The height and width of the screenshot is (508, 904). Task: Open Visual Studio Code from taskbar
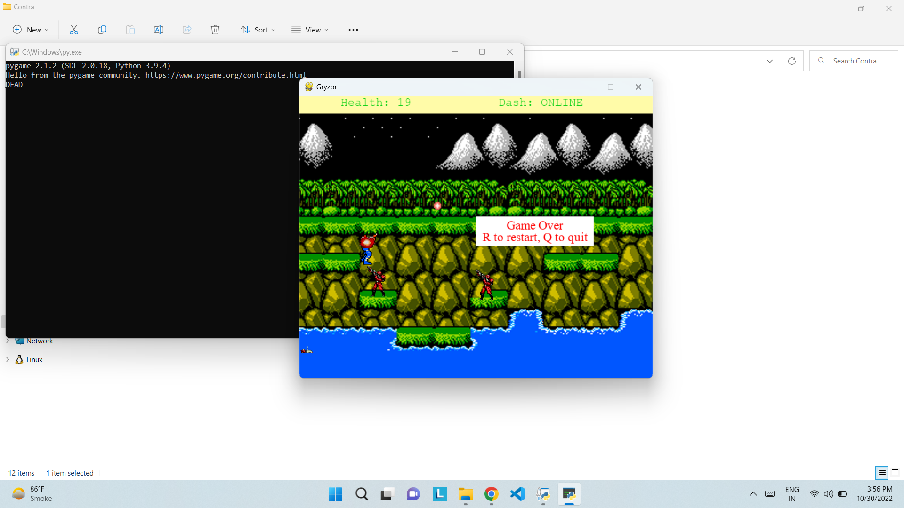(517, 494)
